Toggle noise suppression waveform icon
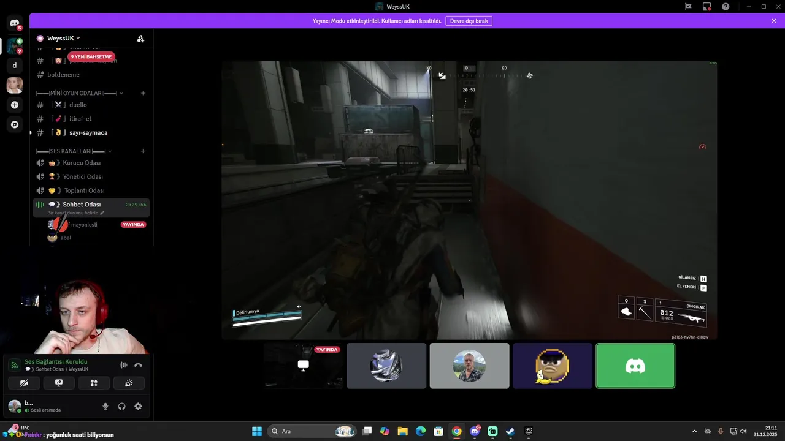Screen dimensions: 785x441 pos(123,365)
